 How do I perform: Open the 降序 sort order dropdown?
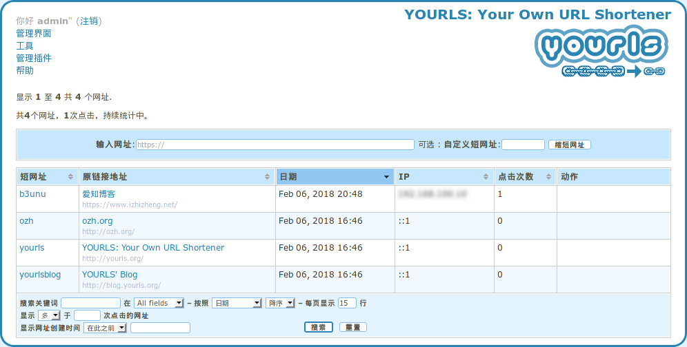coord(280,303)
